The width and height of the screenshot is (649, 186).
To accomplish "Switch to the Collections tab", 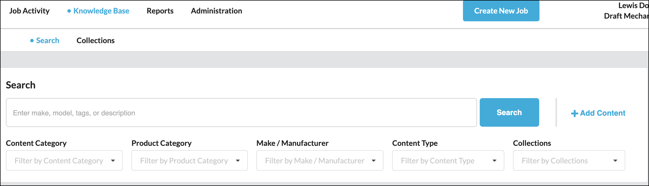I will click(95, 40).
